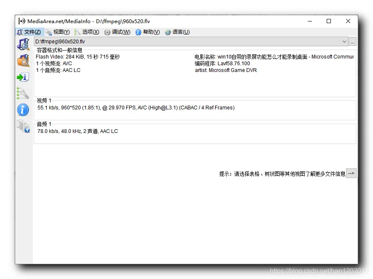
Task: Click the website documents sidebar icon
Action: [23, 126]
